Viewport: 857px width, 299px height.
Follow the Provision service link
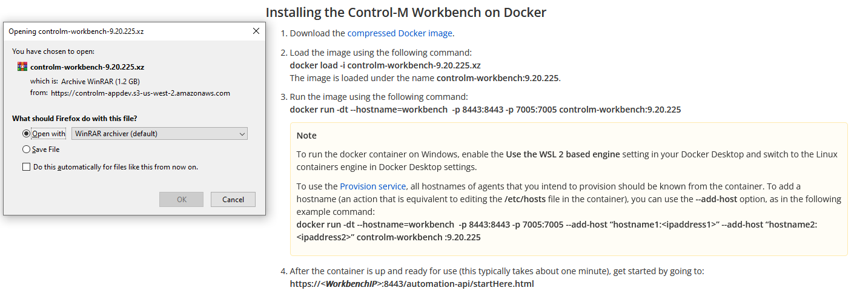[x=372, y=186]
